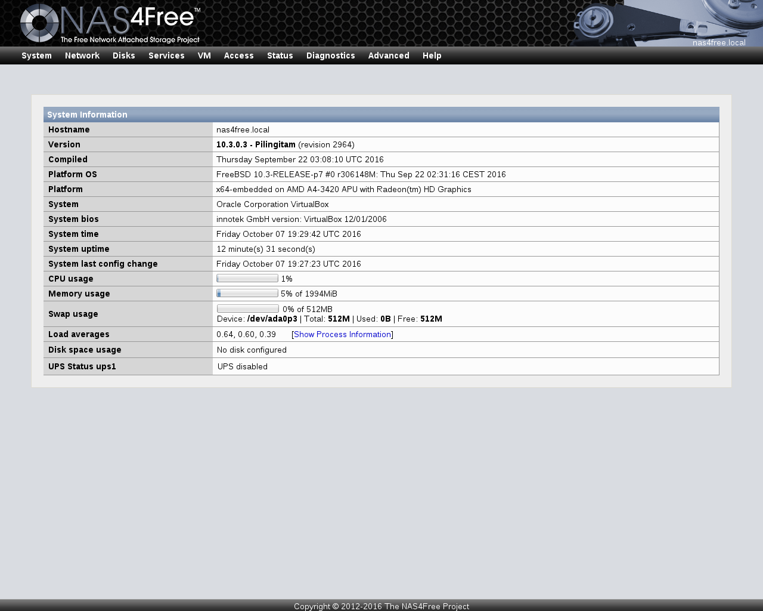Click the 1% CPU usage value
The width and height of the screenshot is (763, 611).
pyautogui.click(x=287, y=279)
